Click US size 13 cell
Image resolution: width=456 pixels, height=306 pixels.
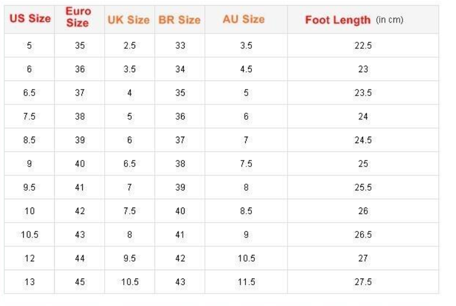(29, 282)
